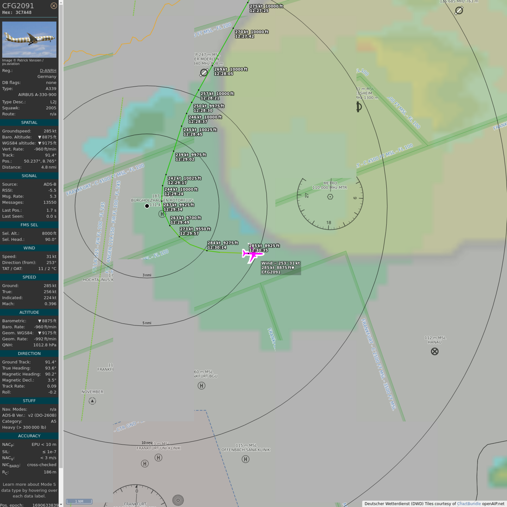507x507 pixels.
Task: Select the NOVEMBER reporting point triangle
Action: (92, 401)
